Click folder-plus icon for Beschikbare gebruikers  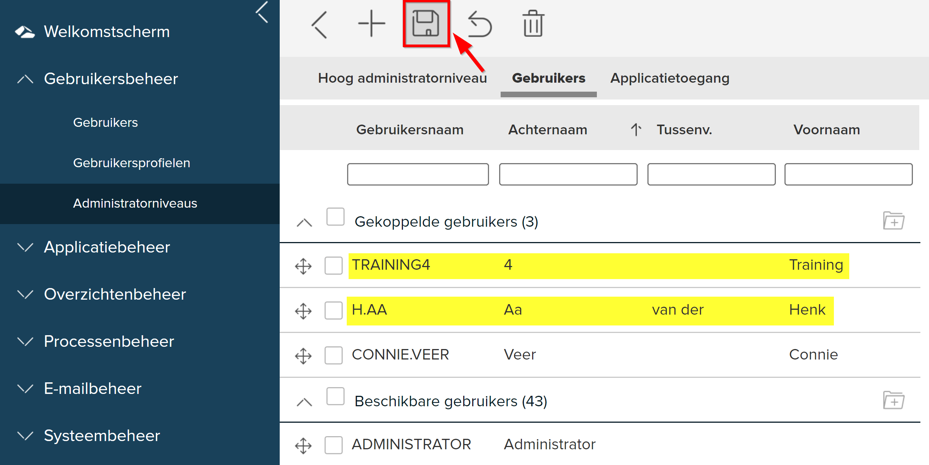pyautogui.click(x=894, y=400)
